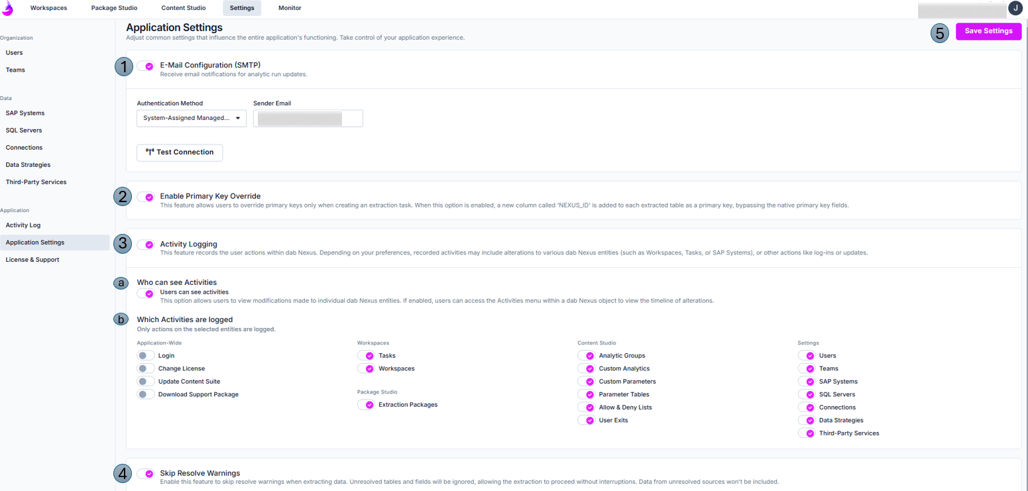The height and width of the screenshot is (491, 1028).
Task: Enable logging for Change License
Action: 146,368
